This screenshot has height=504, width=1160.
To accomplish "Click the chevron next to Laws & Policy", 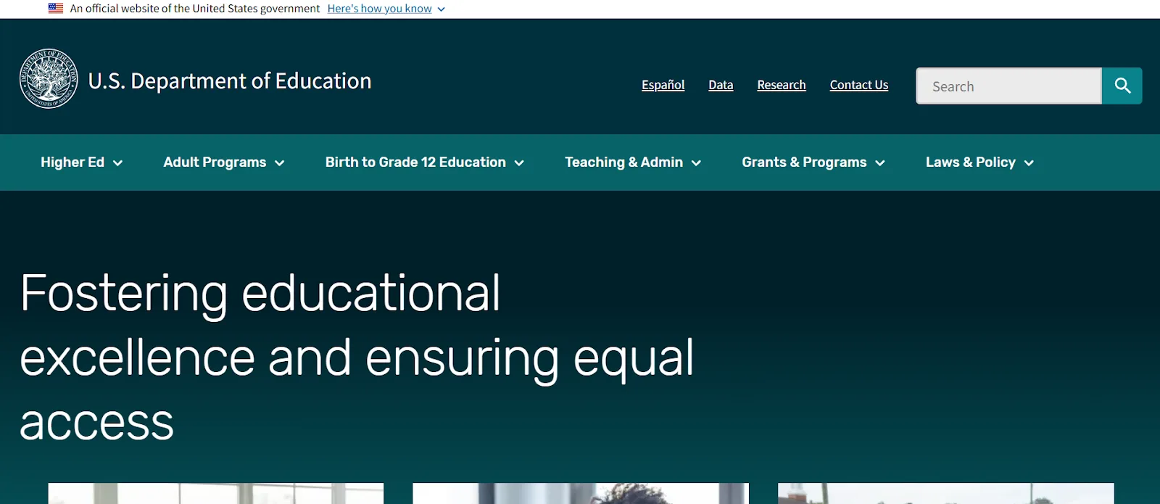I will point(1029,163).
